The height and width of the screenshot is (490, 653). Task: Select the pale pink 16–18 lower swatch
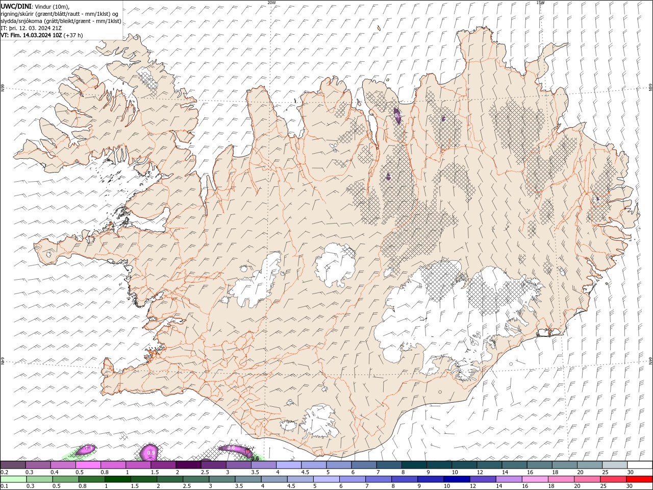tap(534, 479)
